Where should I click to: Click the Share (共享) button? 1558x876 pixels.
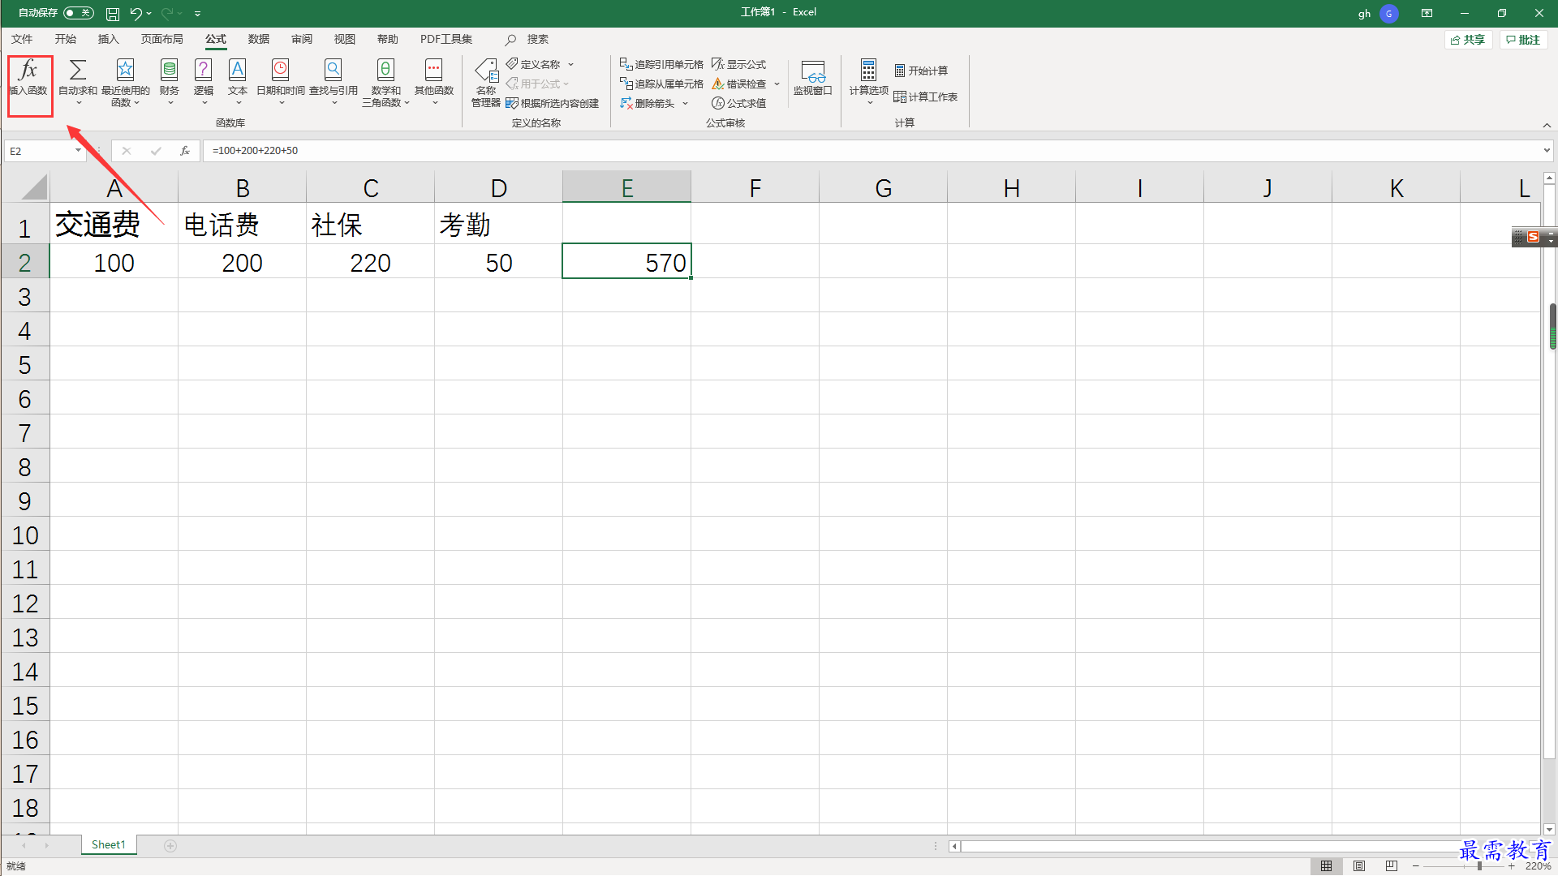coord(1469,40)
